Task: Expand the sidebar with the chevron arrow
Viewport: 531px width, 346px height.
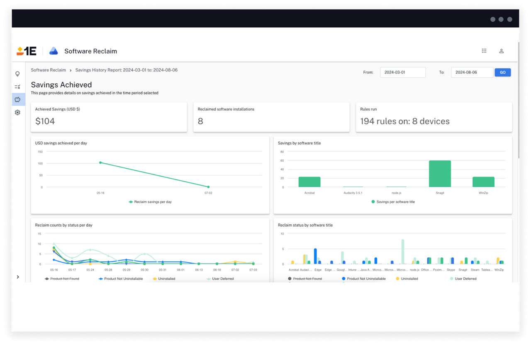Action: pos(18,277)
